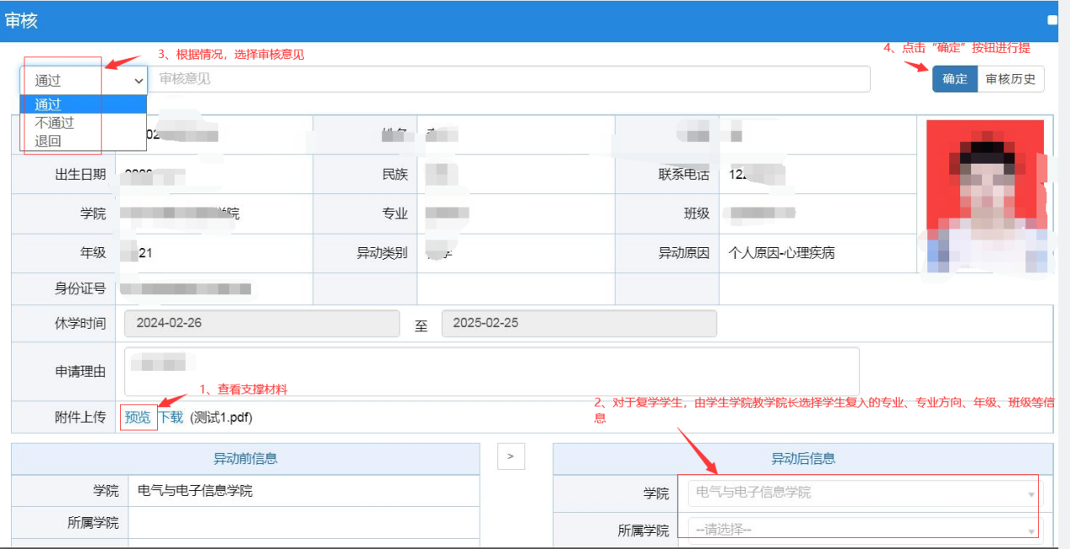Select the highlighted 通过 option in list
This screenshot has height=549, width=1070.
[83, 105]
